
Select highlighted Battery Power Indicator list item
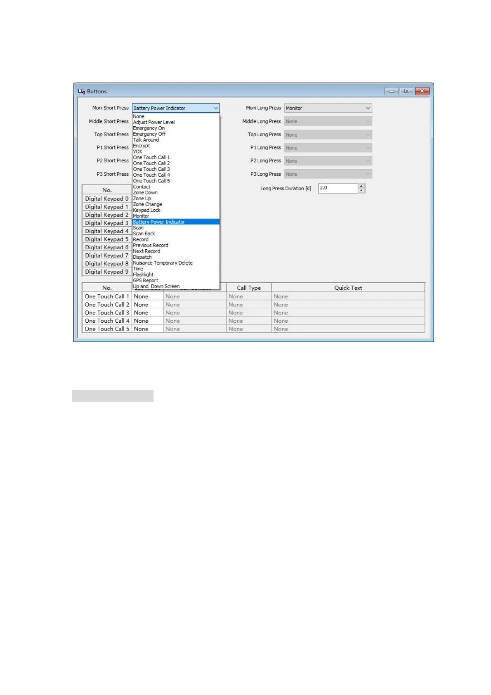click(176, 222)
